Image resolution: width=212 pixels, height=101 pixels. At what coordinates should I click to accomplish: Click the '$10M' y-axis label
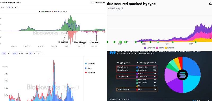tap(6, 67)
